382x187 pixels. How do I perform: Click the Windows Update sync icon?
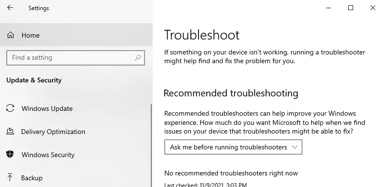point(10,108)
